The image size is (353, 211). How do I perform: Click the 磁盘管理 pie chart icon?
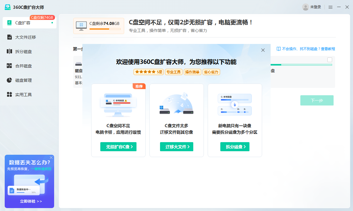9,80
